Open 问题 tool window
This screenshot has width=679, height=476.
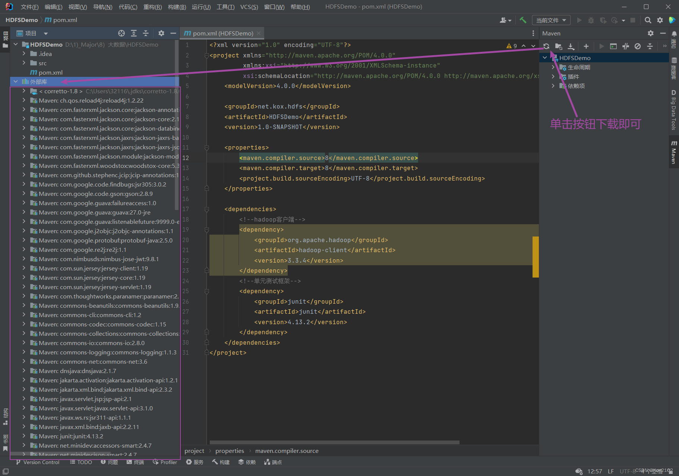109,462
